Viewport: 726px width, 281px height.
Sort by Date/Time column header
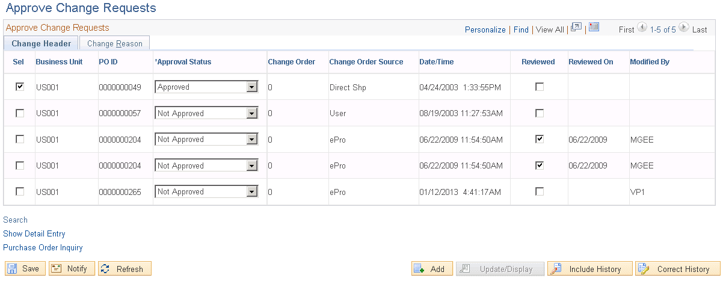tap(436, 61)
